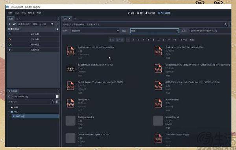
Task: Open Godot Rapier 2D - Faster Version asset
Action: tap(100, 82)
